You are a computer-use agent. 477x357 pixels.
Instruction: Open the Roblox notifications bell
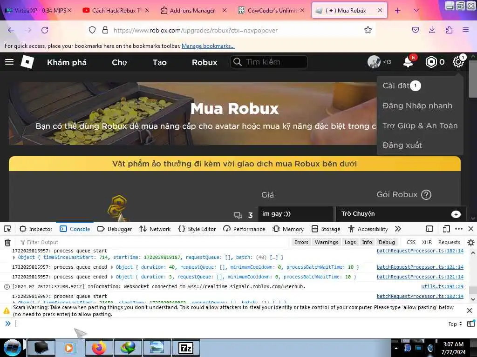tap(408, 62)
